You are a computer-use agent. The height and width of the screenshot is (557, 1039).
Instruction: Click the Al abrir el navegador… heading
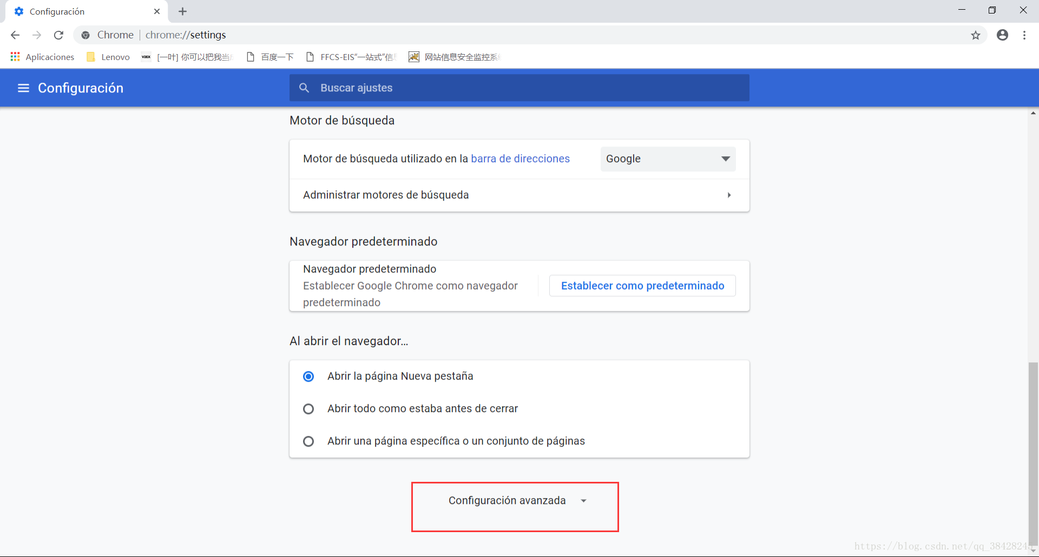(x=349, y=341)
